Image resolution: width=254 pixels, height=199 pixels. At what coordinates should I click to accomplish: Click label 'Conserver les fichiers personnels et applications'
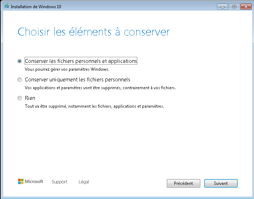point(81,61)
